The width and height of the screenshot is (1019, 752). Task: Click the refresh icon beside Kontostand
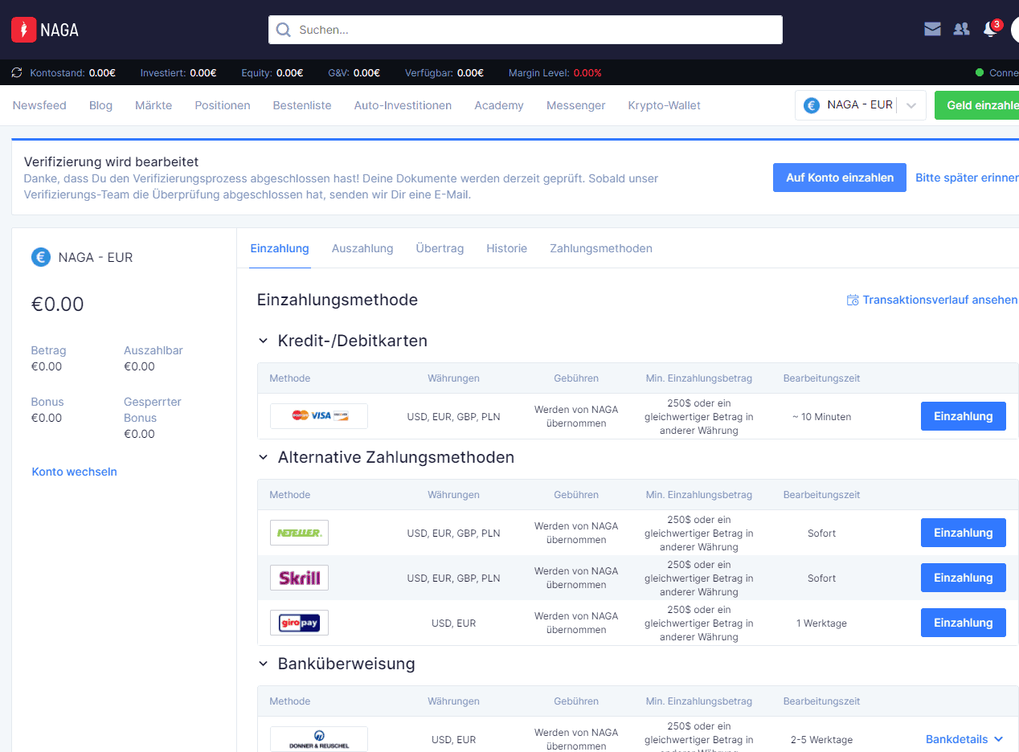tap(17, 73)
